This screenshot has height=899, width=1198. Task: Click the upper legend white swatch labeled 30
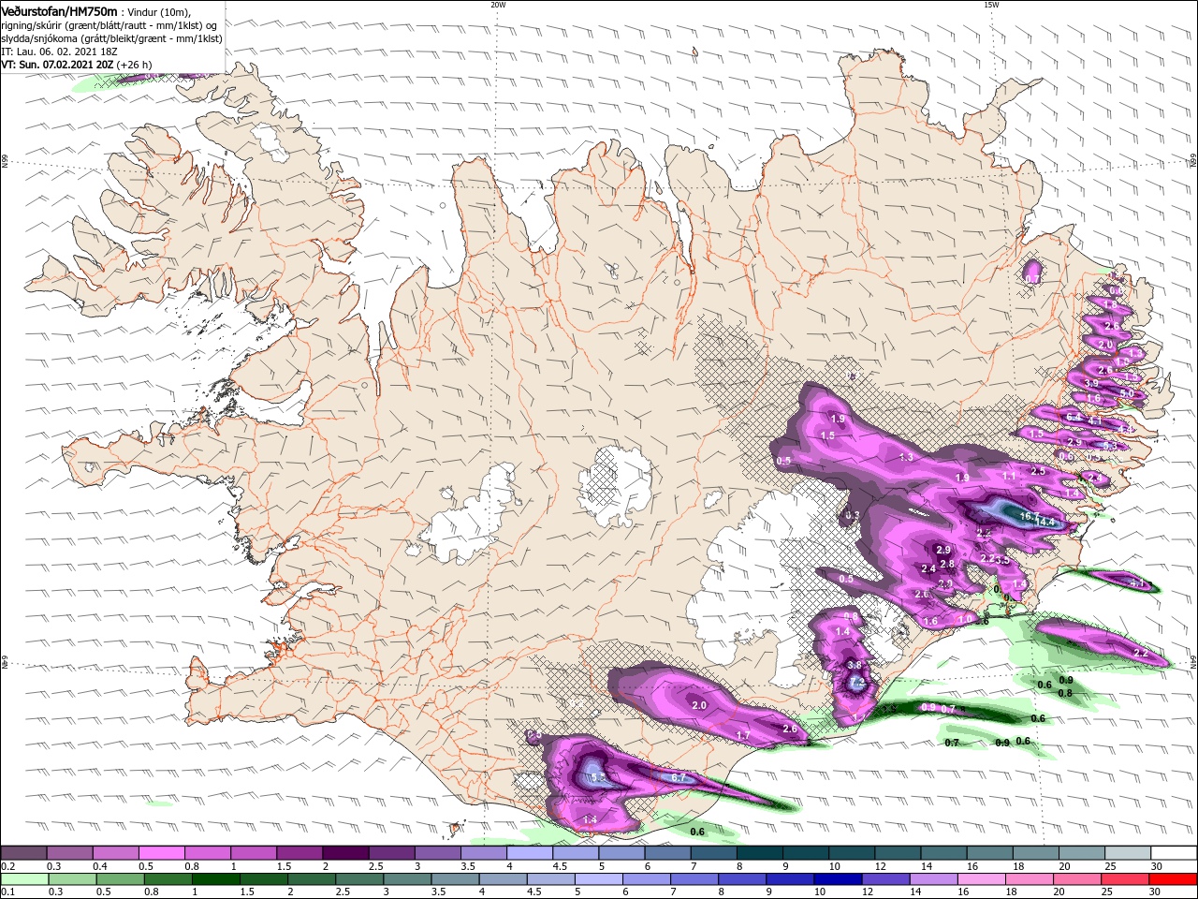(x=1175, y=853)
